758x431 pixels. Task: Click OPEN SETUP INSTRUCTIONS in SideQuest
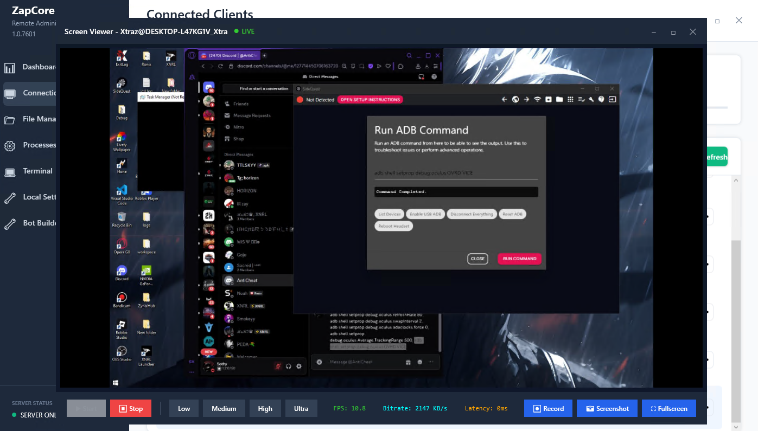tap(370, 100)
